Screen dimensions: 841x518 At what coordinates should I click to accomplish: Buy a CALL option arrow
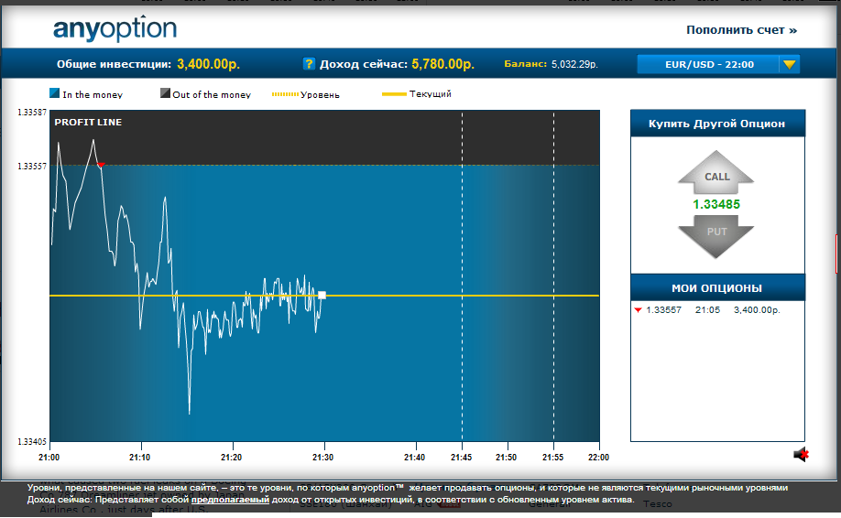coord(716,172)
